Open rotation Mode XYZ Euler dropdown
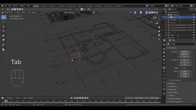Screen dimensions: 196x110 [185, 68]
